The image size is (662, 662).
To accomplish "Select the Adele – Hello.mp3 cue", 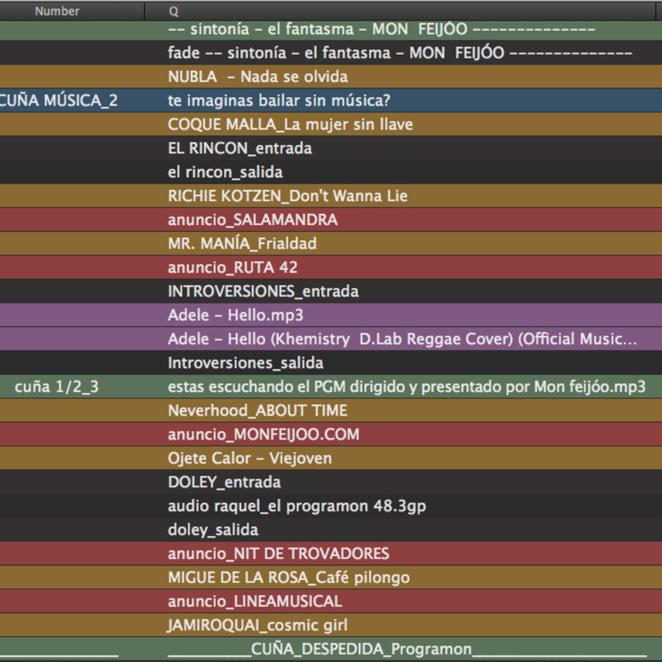I will pyautogui.click(x=235, y=315).
